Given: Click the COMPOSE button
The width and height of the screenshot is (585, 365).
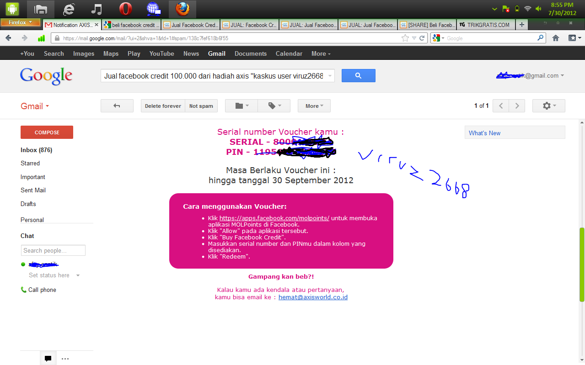Looking at the screenshot, I should pyautogui.click(x=47, y=132).
